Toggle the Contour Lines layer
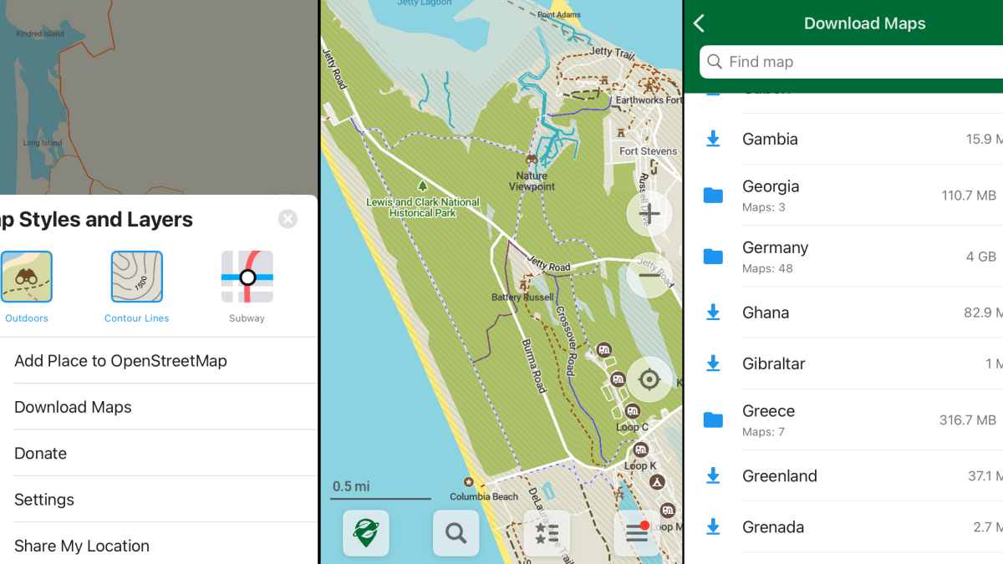The image size is (1003, 564). (x=137, y=277)
